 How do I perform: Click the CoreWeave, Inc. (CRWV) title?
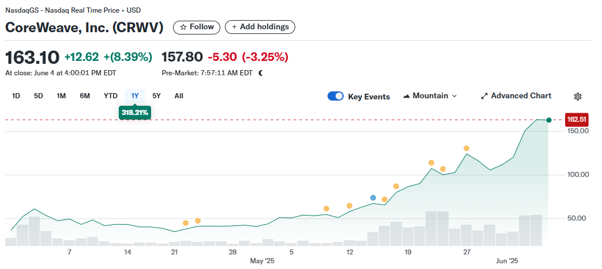(84, 28)
